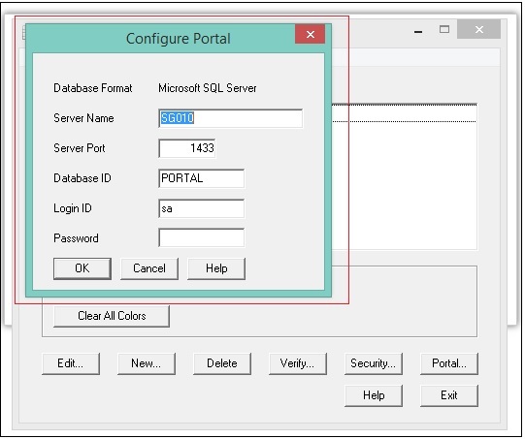Image resolution: width=525 pixels, height=439 pixels.
Task: Open the Security... settings button
Action: pos(374,363)
